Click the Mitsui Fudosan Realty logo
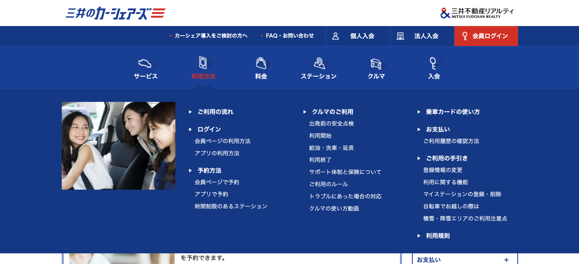579x264 pixels. click(x=477, y=13)
